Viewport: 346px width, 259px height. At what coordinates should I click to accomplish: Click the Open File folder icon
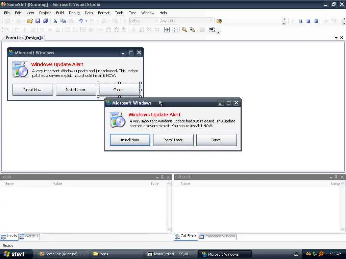tap(30, 21)
